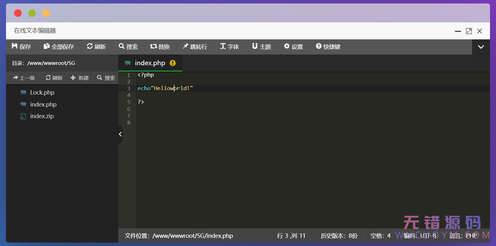496x246 pixels.
Task: Show Shortcuts (快捷键) help
Action: click(319, 46)
